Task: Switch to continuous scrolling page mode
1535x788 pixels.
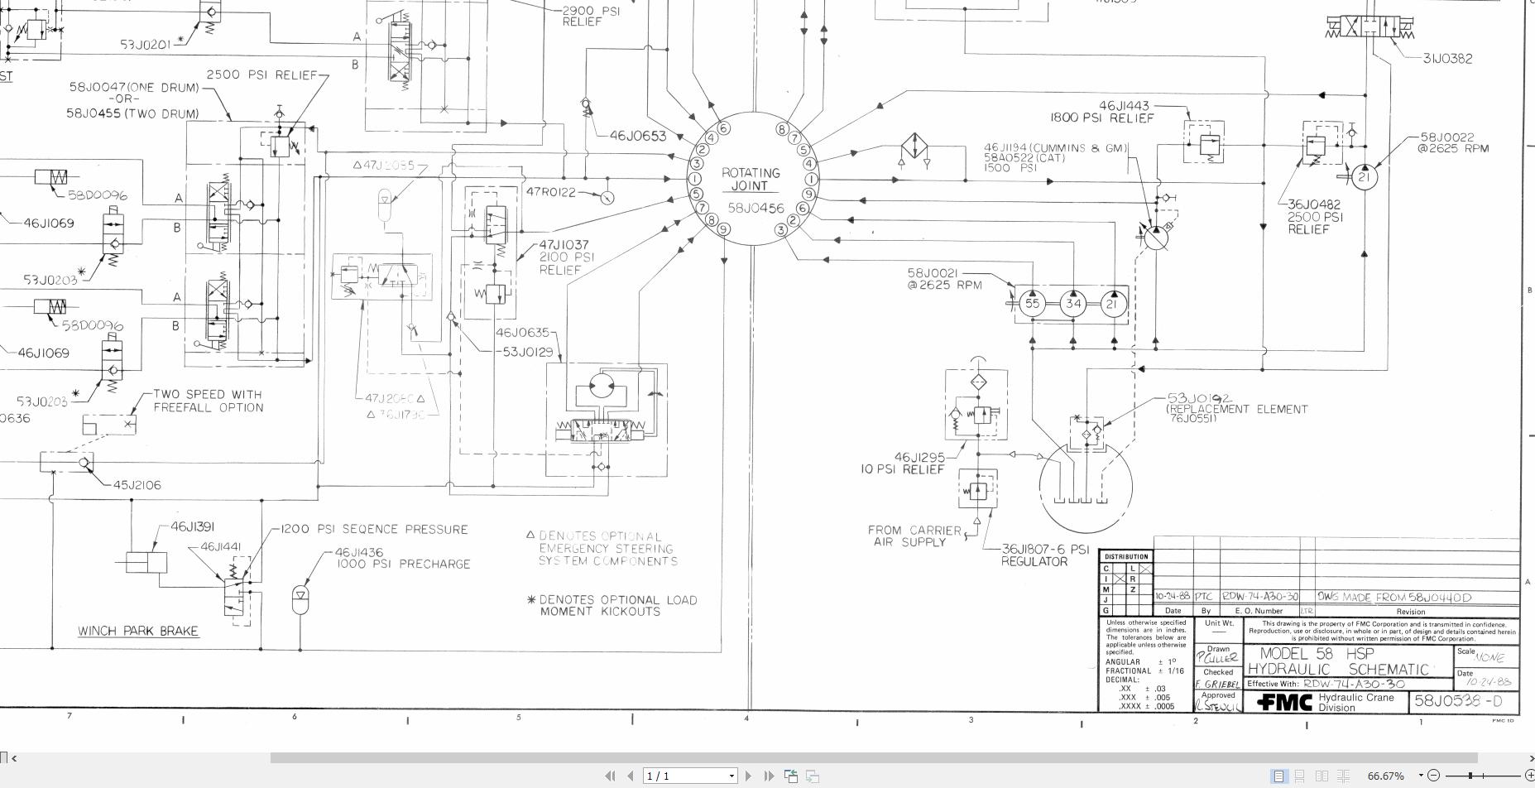Action: 1299,776
